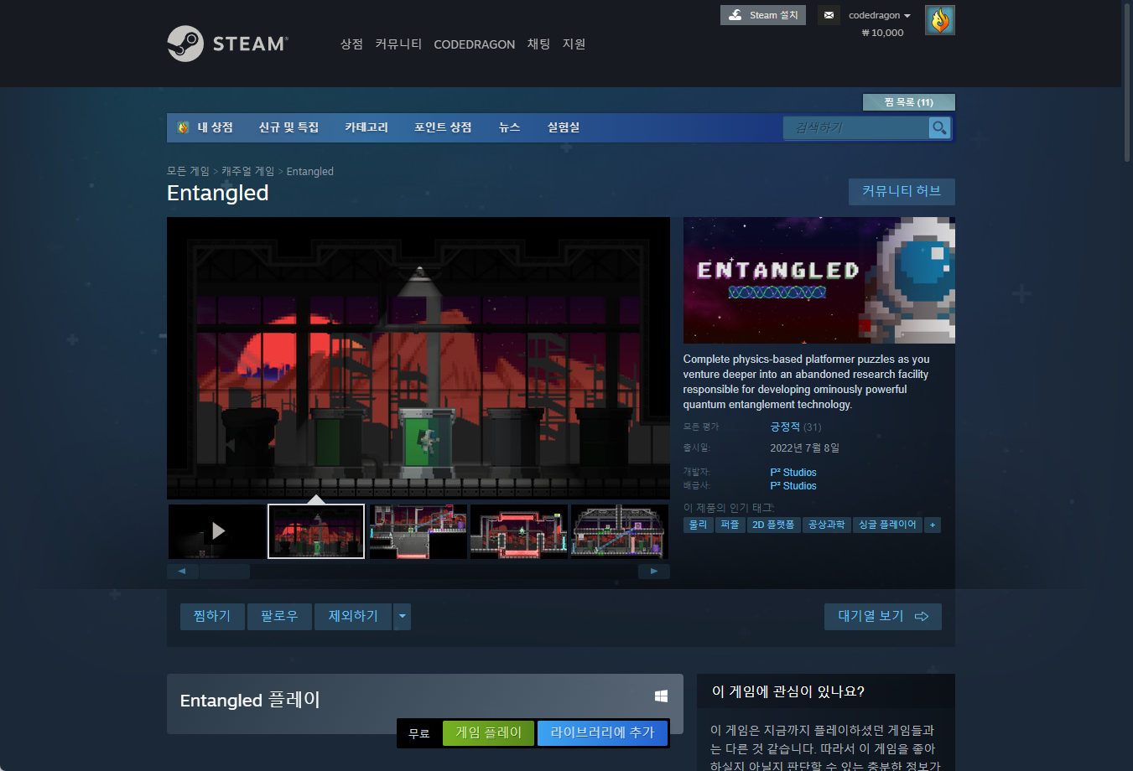1133x771 pixels.
Task: Focus the 검색하기 search field
Action: pos(855,127)
